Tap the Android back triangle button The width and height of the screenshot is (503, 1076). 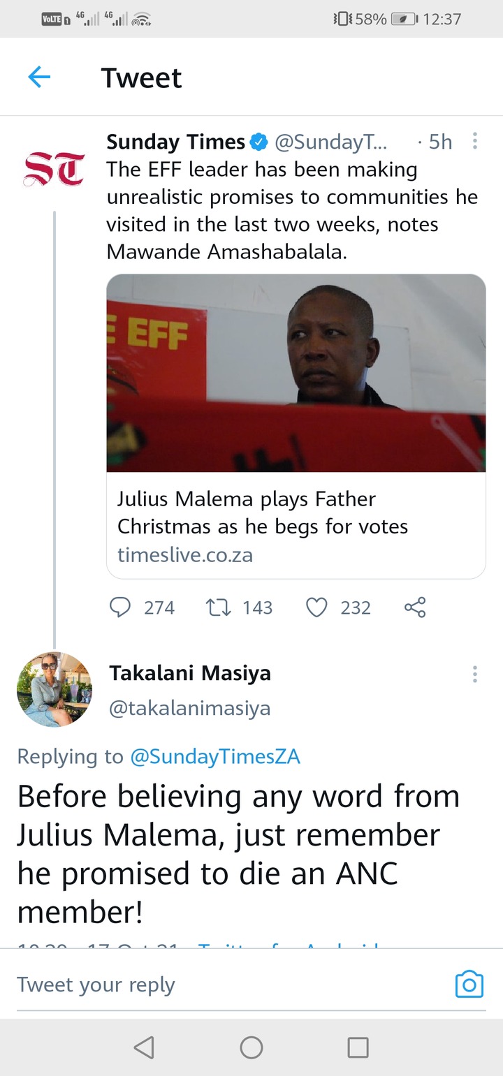coord(143,1047)
